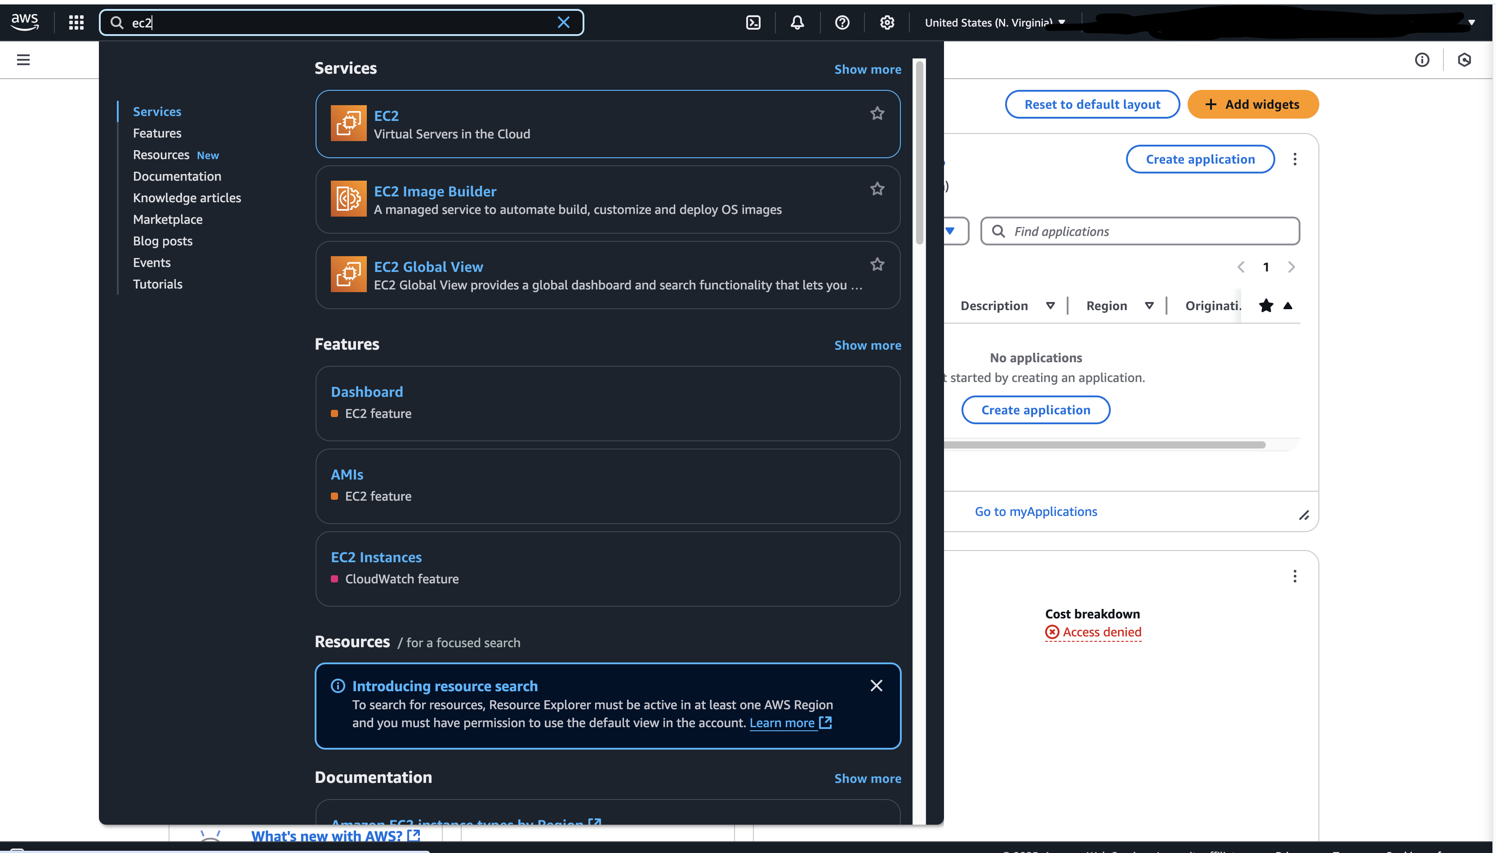This screenshot has height=853, width=1496.
Task: Click into the ec2 search box
Action: click(341, 22)
